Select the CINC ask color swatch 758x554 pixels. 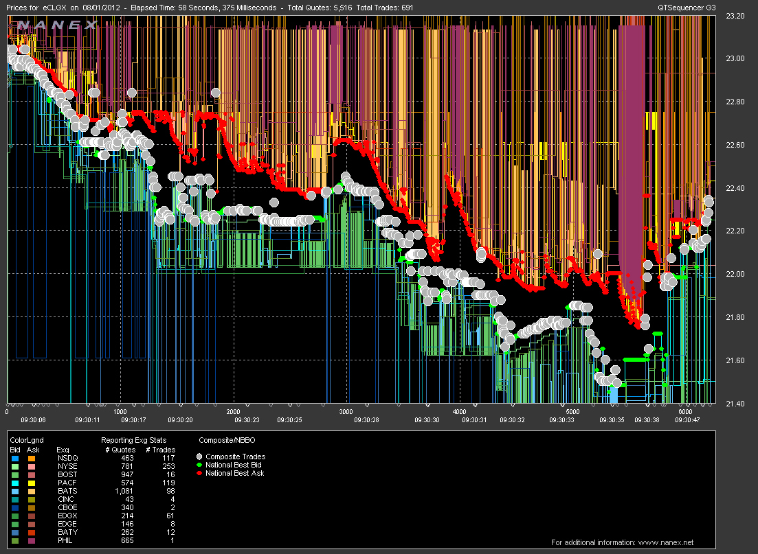pos(32,499)
